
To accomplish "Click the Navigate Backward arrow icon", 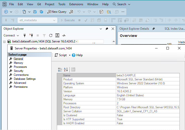I will click(6, 12).
